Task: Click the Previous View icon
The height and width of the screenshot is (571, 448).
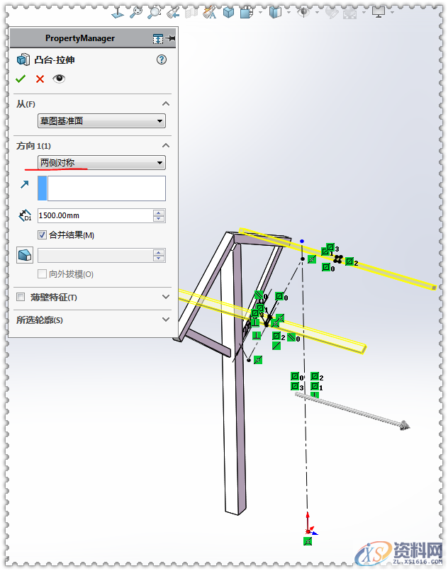Action: pos(172,13)
